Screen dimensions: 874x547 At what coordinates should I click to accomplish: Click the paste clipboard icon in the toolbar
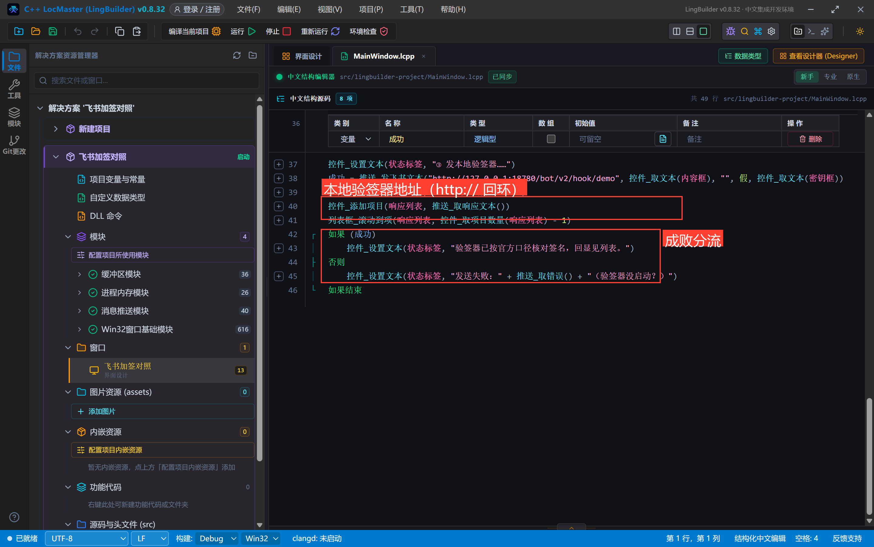(x=137, y=32)
